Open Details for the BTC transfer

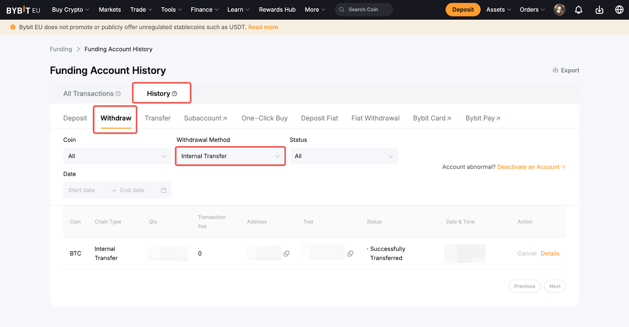coord(550,254)
